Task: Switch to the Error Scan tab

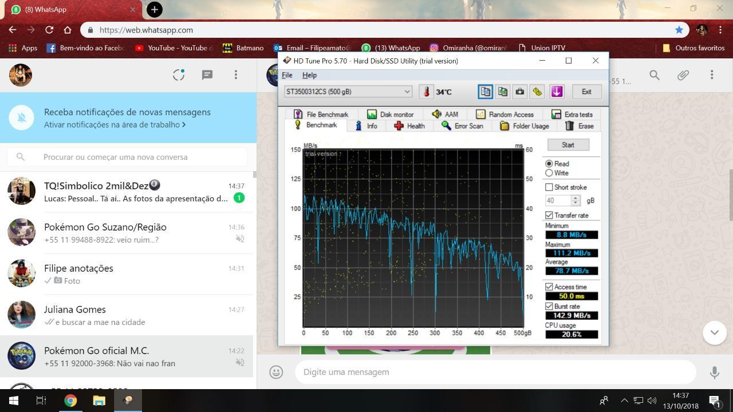Action: (x=462, y=126)
